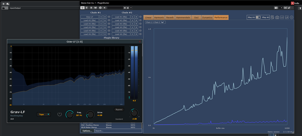302x136 pixels.
Task: Switch to the Linear analysis tab
Action: pos(148,17)
